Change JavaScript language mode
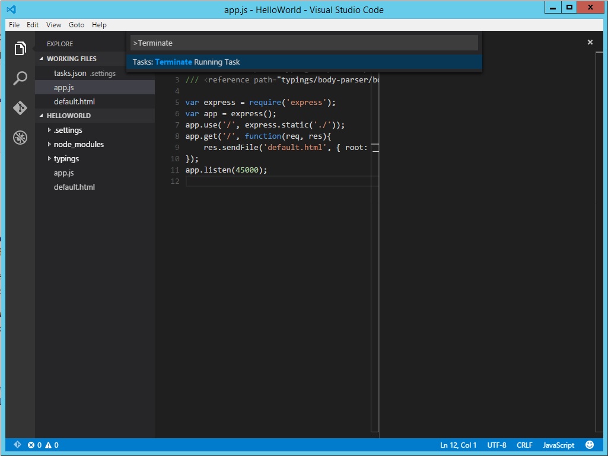 click(x=558, y=445)
